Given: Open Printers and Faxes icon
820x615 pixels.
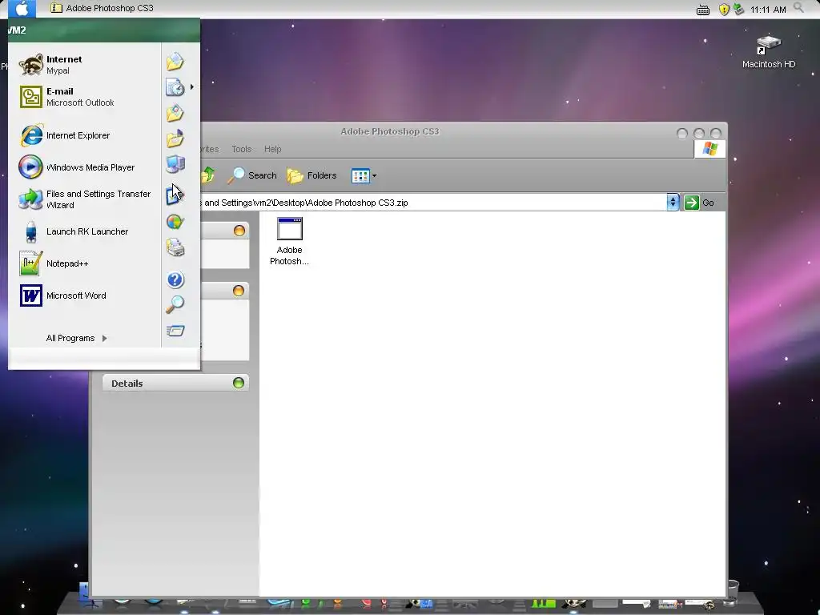Looking at the screenshot, I should point(175,247).
